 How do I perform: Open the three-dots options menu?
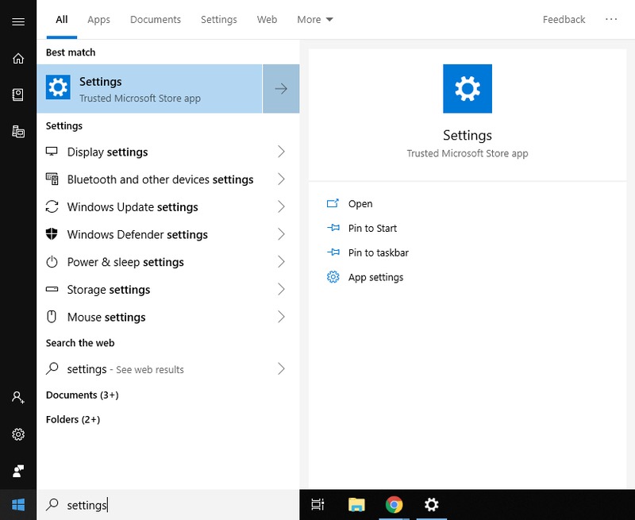611,19
